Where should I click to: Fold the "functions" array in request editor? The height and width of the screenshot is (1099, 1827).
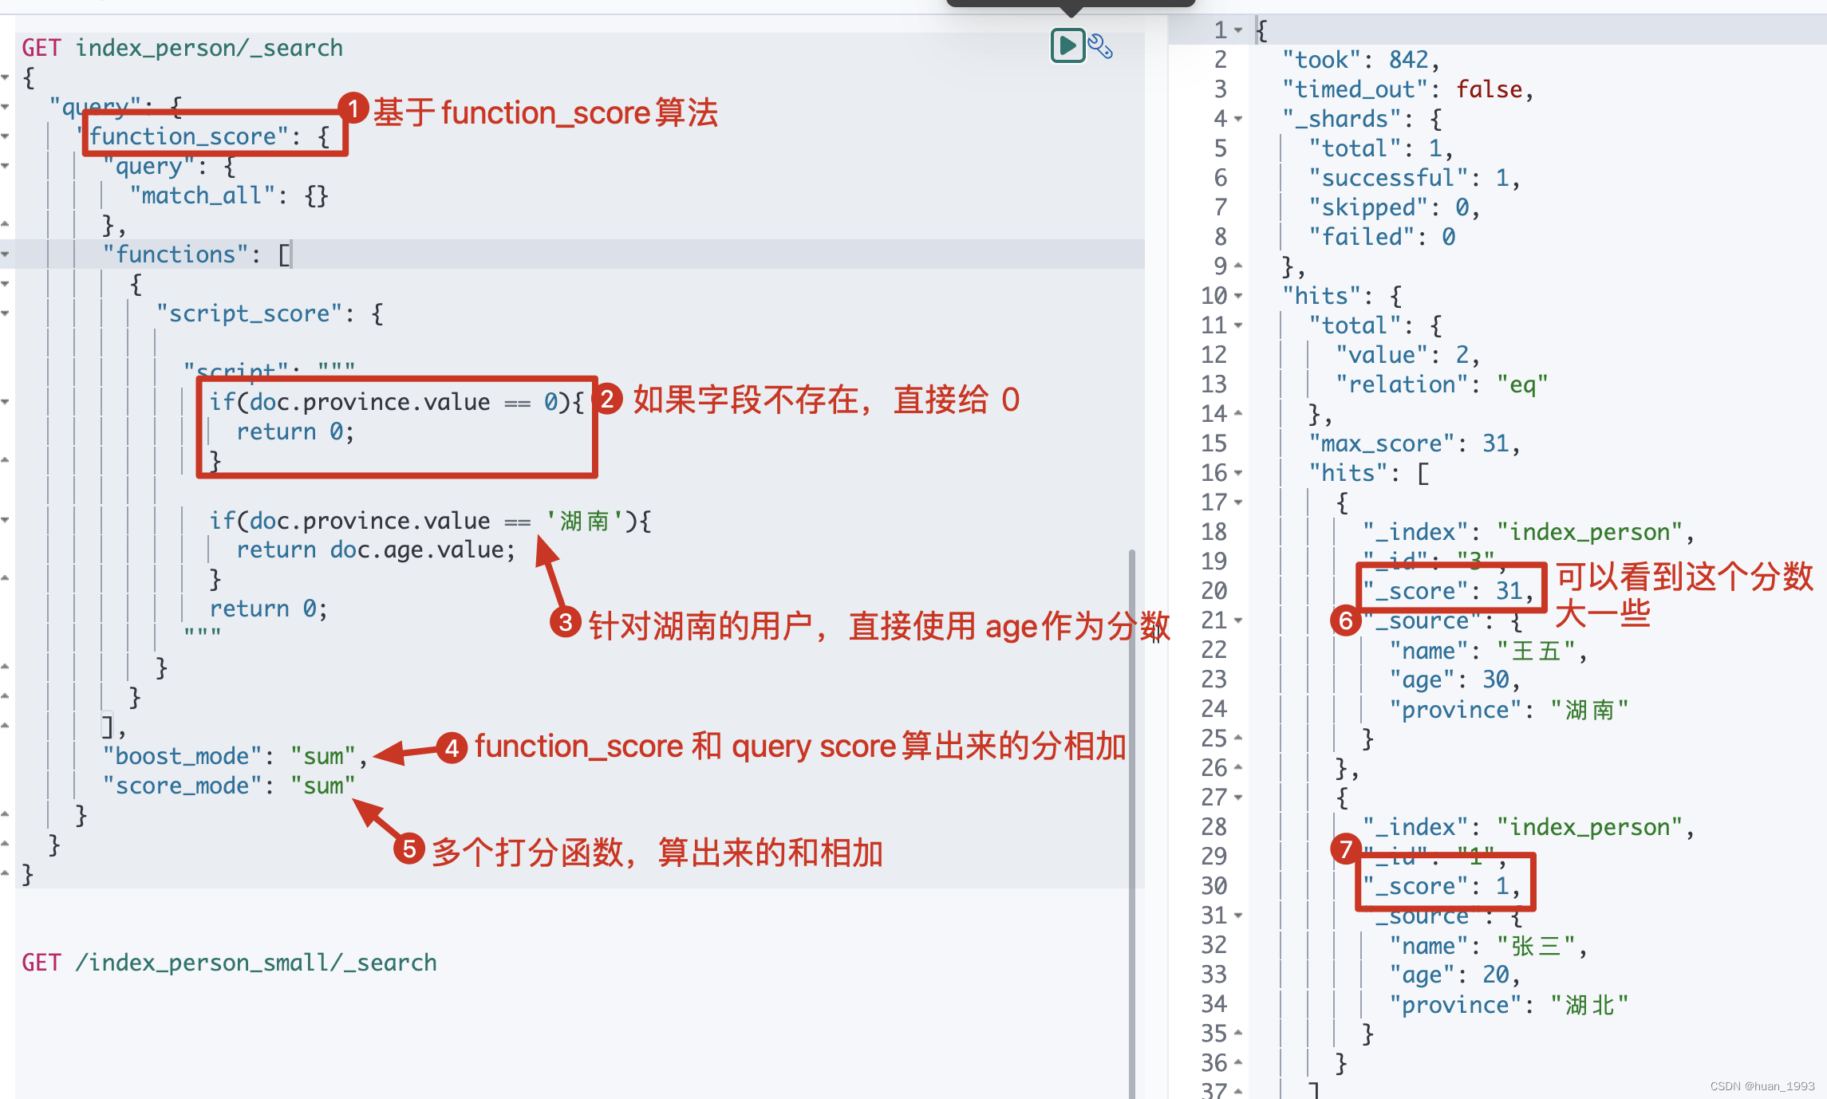point(6,254)
